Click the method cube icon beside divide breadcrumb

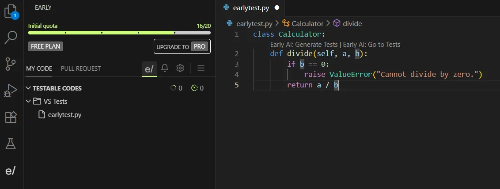click(x=337, y=23)
